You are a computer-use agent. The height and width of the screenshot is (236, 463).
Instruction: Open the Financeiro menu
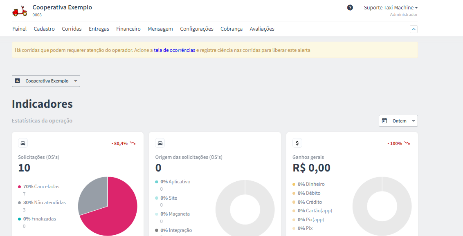[x=128, y=29]
